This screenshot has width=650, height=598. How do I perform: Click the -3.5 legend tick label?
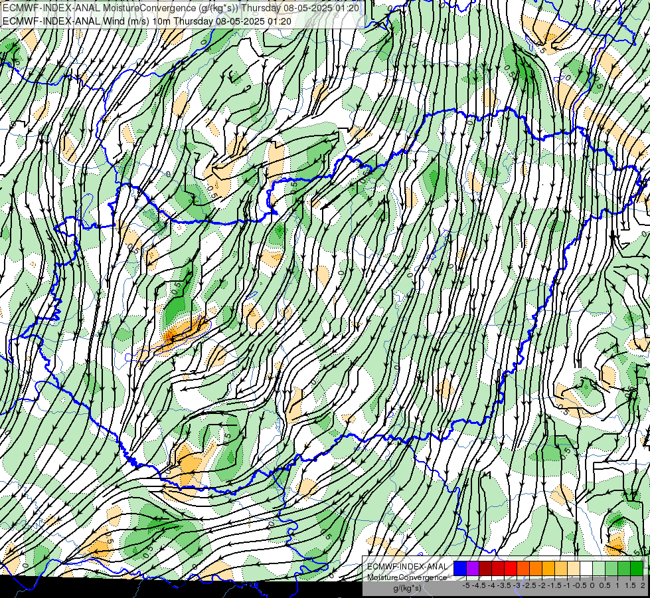pos(504,585)
